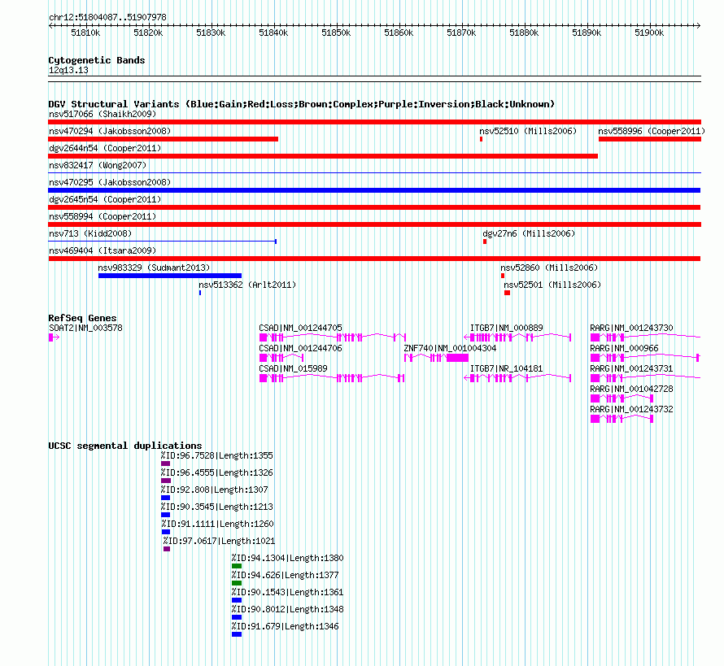Click the 51900k scale tick label
The height and width of the screenshot is (666, 724).
[x=649, y=33]
